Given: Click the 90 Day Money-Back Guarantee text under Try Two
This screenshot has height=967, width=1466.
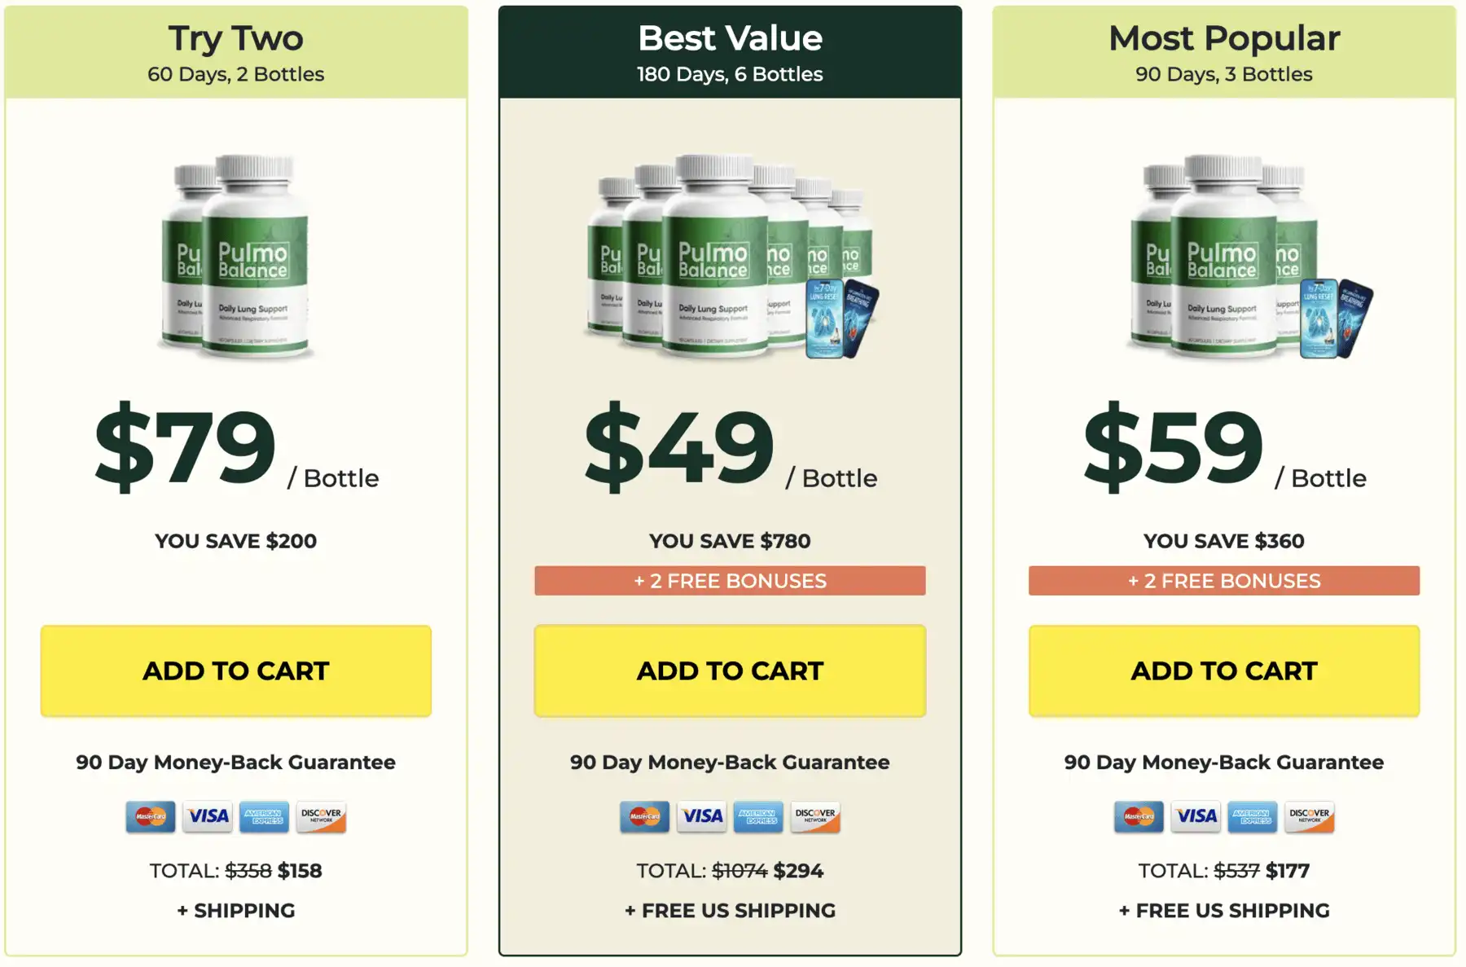Looking at the screenshot, I should pos(235,762).
